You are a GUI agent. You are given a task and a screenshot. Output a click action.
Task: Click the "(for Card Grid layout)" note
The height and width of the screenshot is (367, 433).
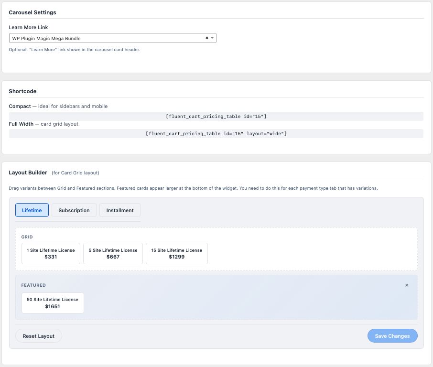coord(76,173)
